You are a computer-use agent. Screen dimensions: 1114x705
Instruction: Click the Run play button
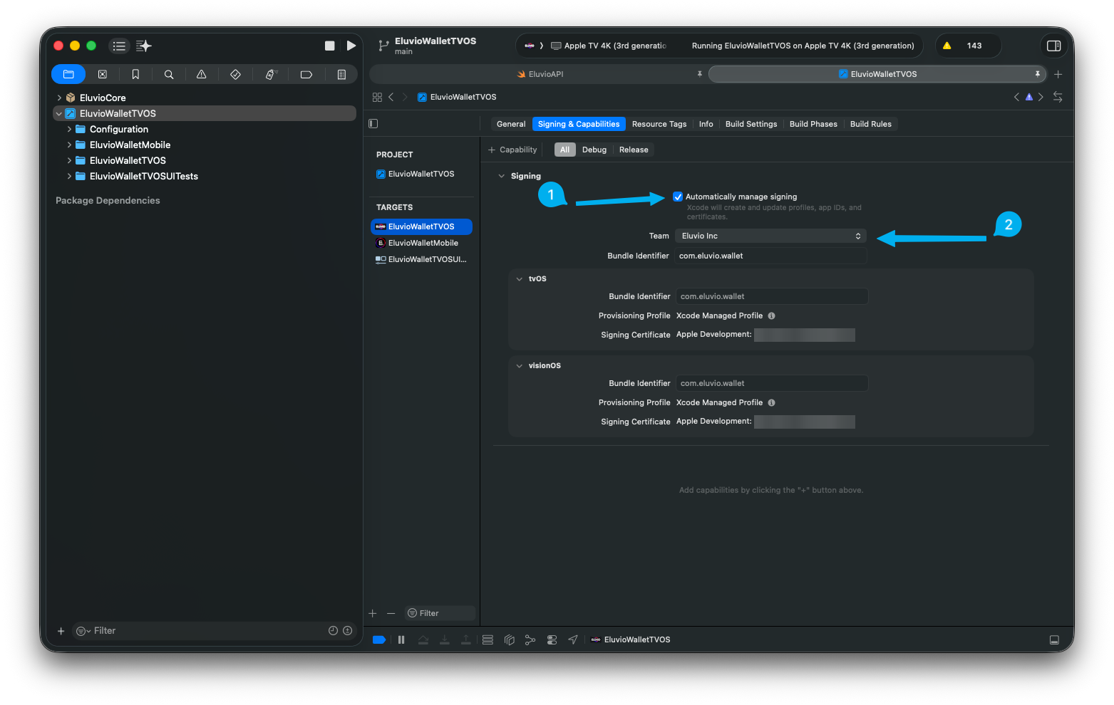[x=351, y=46]
